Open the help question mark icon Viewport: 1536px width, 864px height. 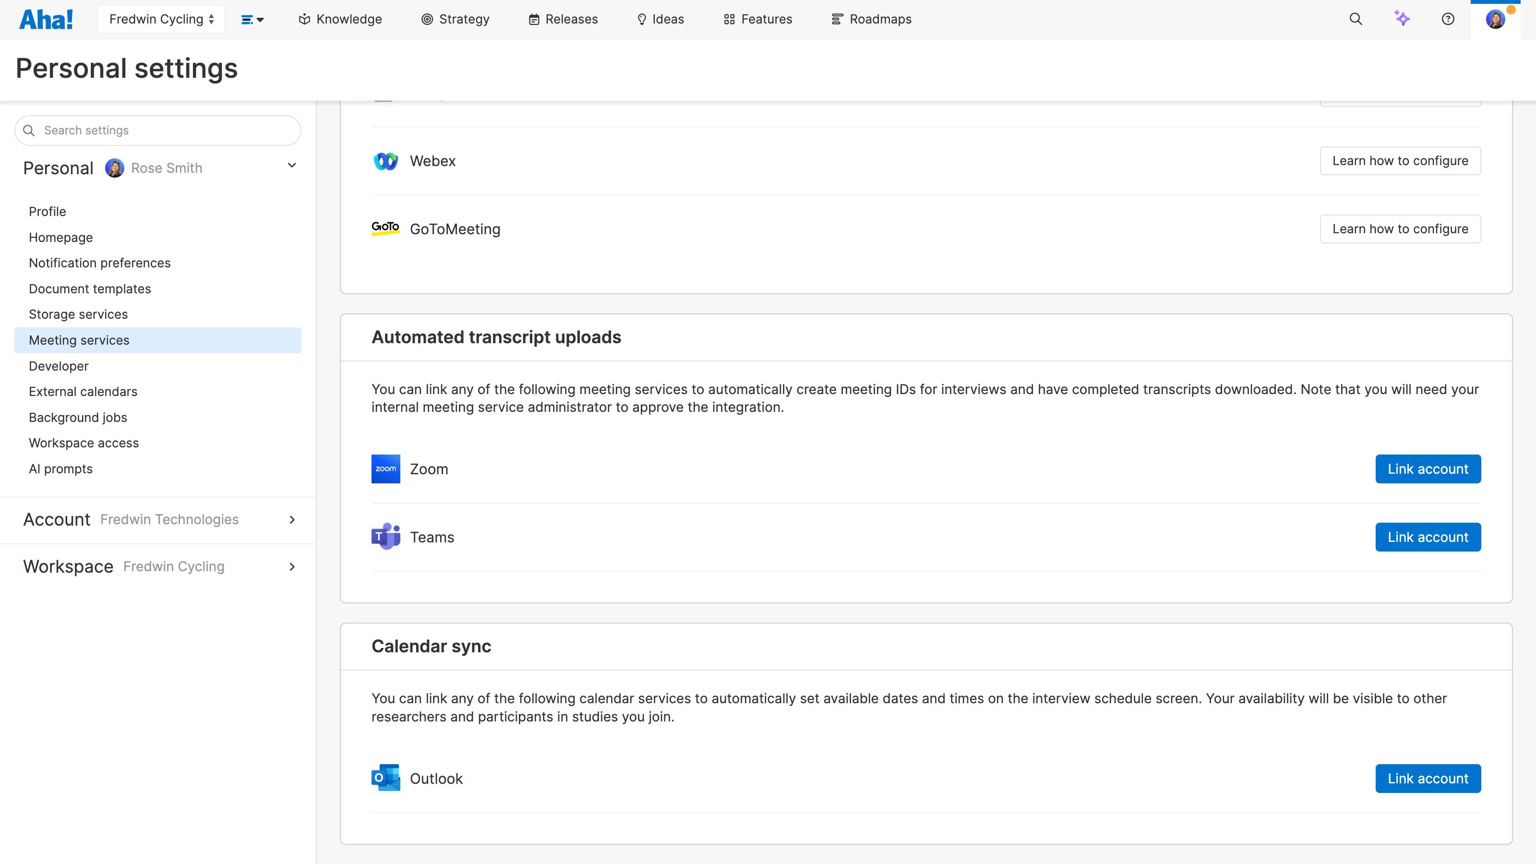[x=1448, y=19]
